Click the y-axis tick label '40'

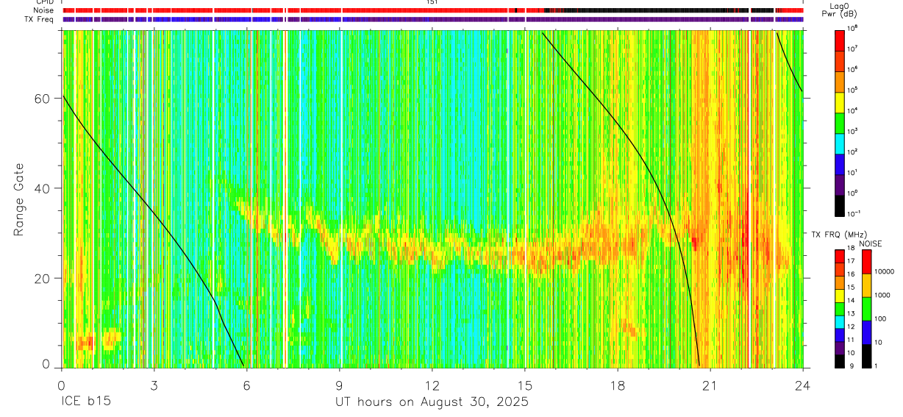point(43,188)
